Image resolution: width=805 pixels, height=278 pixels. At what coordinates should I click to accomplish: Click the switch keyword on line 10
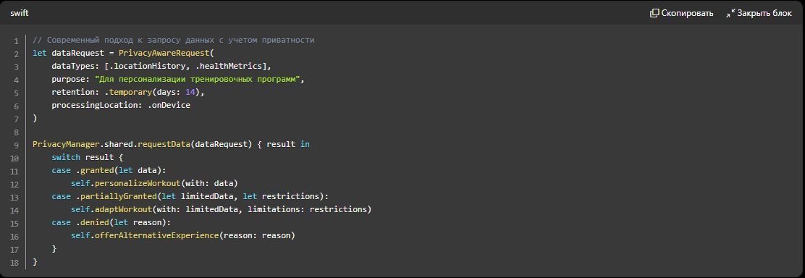click(66, 158)
